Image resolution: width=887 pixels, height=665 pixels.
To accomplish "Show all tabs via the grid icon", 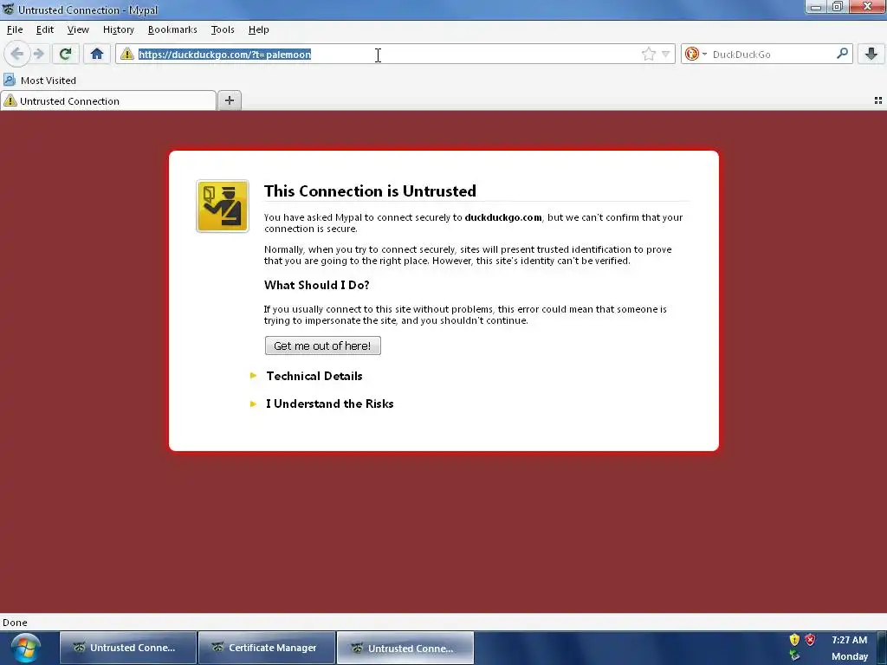I will pyautogui.click(x=878, y=100).
